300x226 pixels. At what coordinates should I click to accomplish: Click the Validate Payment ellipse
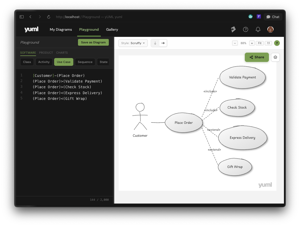click(242, 77)
